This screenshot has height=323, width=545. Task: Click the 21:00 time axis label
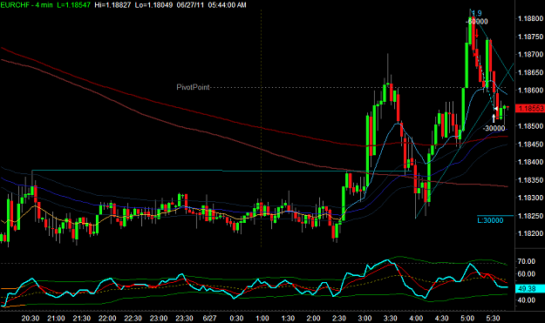click(56, 318)
